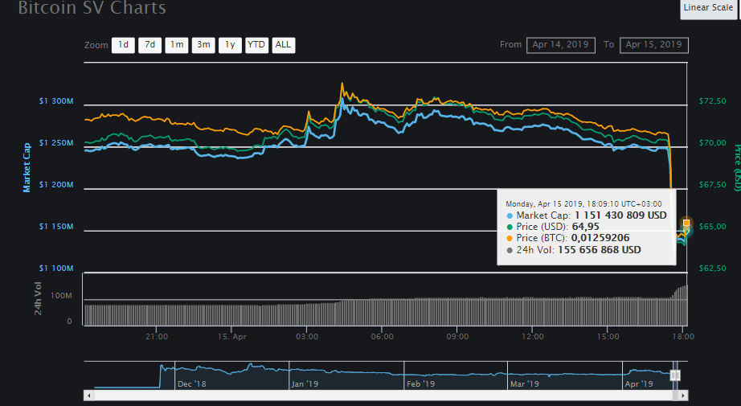Click the 09:00 time axis label
741x406 pixels.
click(x=457, y=337)
